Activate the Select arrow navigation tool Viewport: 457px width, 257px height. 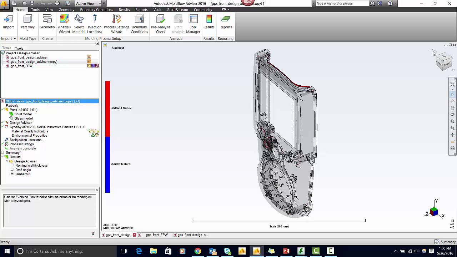(452, 95)
